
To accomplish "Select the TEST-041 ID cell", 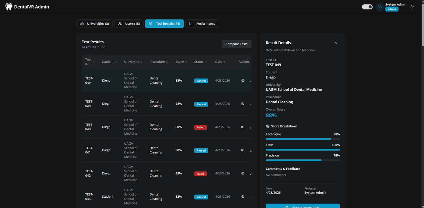I will click(x=89, y=150).
